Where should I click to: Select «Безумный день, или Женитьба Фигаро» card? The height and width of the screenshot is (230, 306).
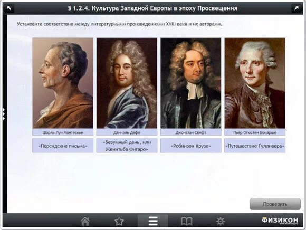click(127, 146)
